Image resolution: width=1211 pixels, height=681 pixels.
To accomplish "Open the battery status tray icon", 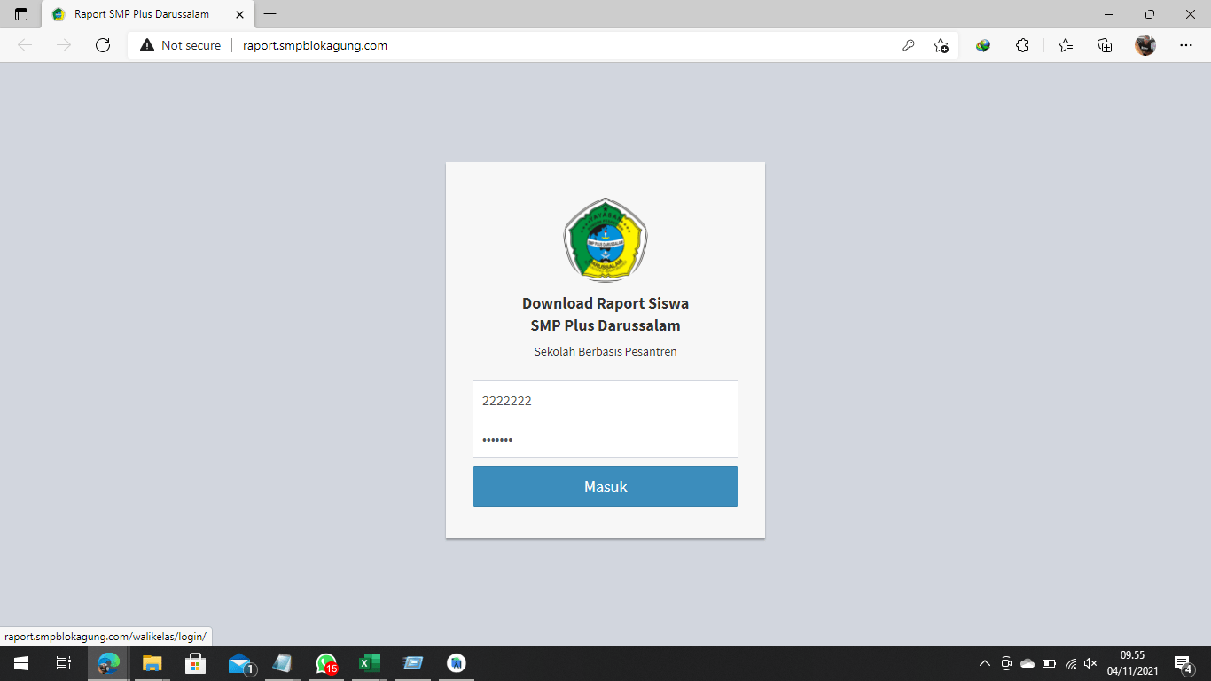I will point(1049,663).
